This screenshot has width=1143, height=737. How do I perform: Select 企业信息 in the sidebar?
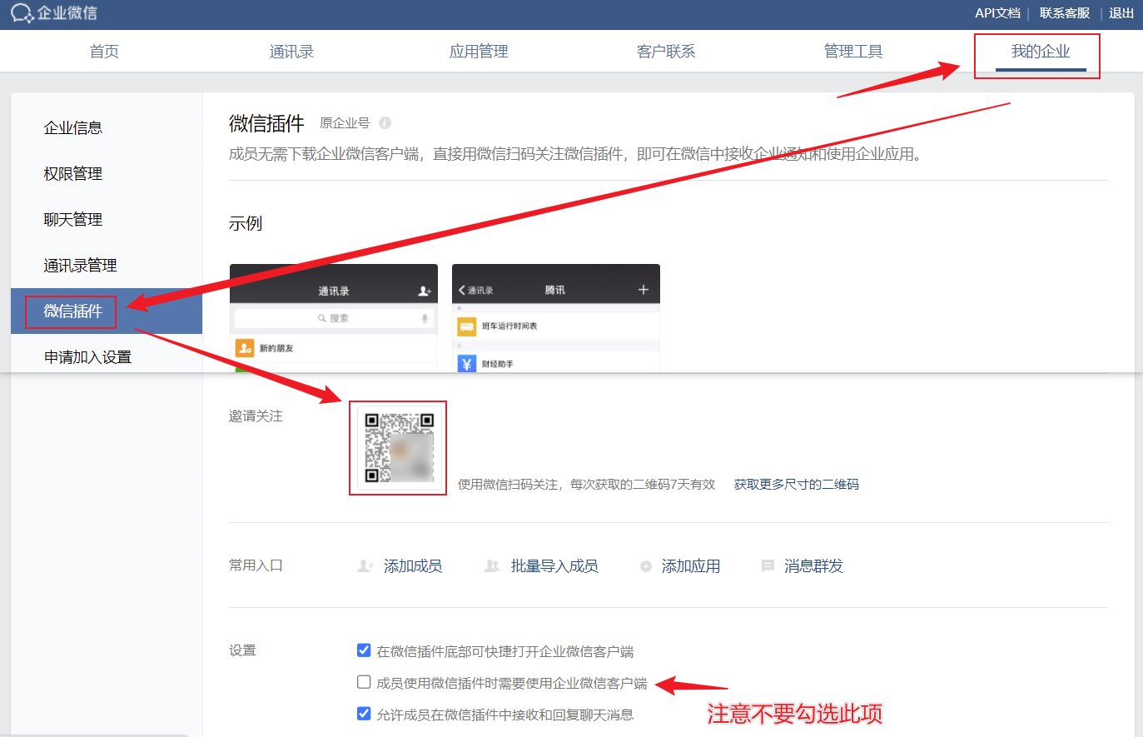[x=72, y=127]
